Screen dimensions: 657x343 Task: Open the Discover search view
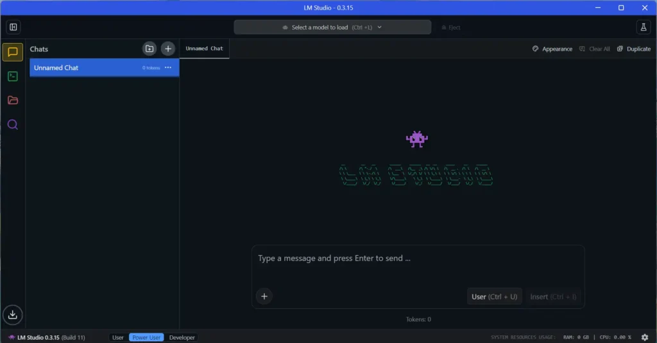click(13, 124)
